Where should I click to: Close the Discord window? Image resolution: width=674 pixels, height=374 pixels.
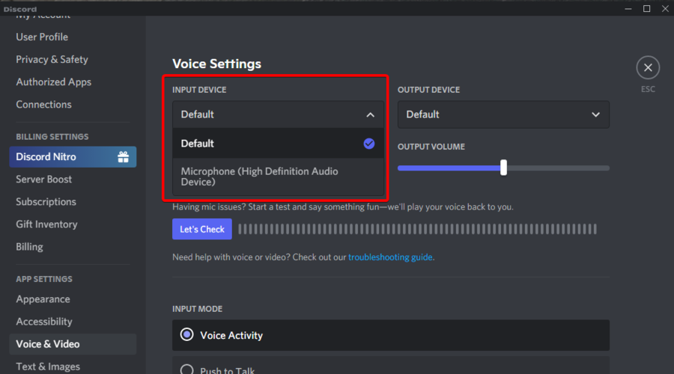tap(665, 8)
